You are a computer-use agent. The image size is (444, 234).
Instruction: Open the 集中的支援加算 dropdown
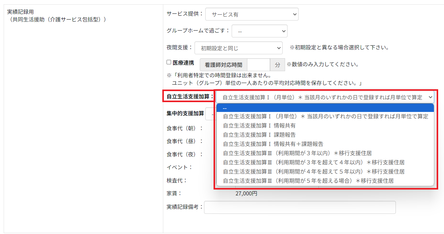click(210, 113)
